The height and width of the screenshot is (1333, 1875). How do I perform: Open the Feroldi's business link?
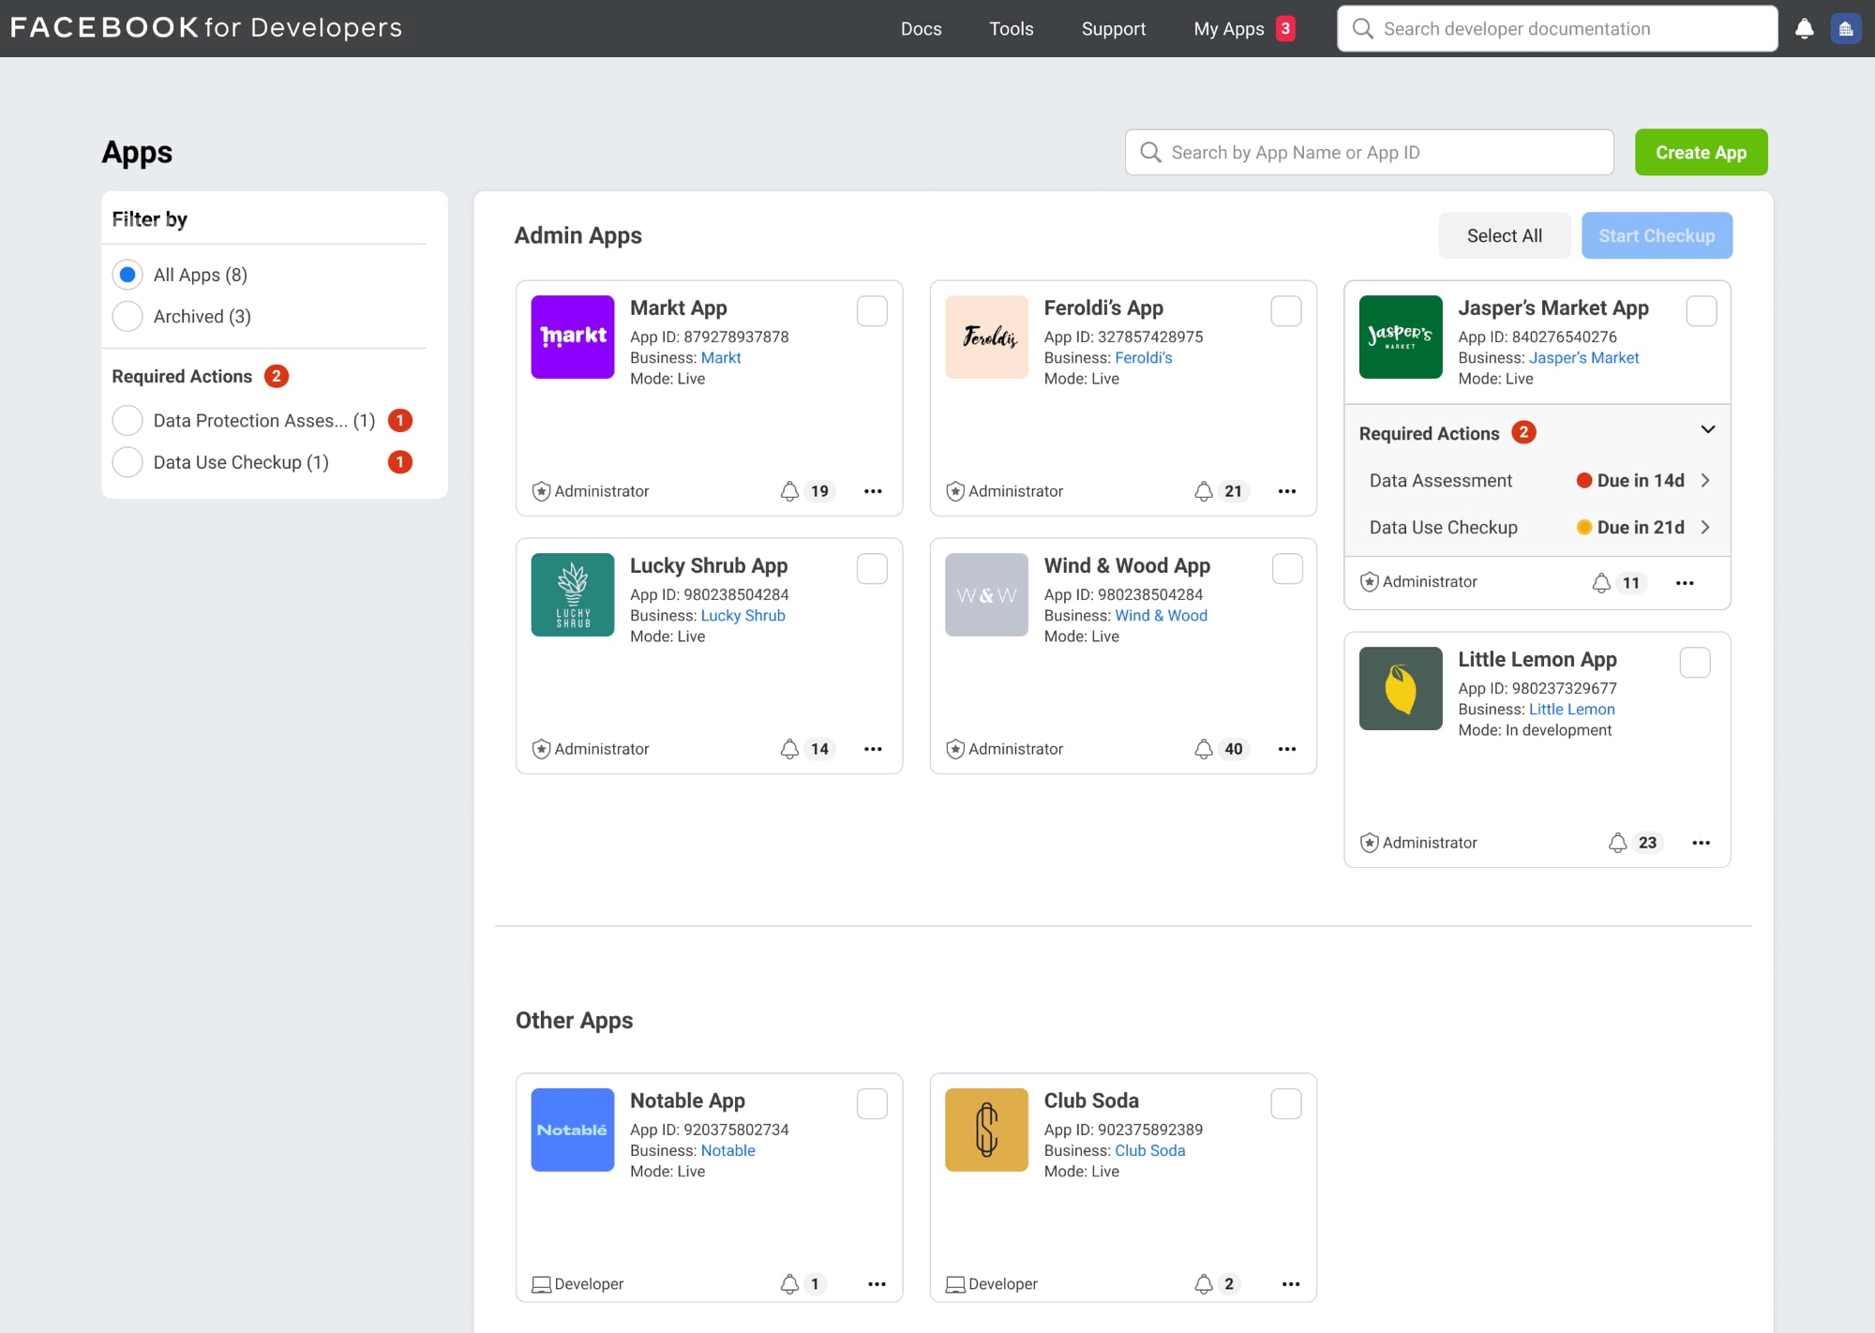1143,357
